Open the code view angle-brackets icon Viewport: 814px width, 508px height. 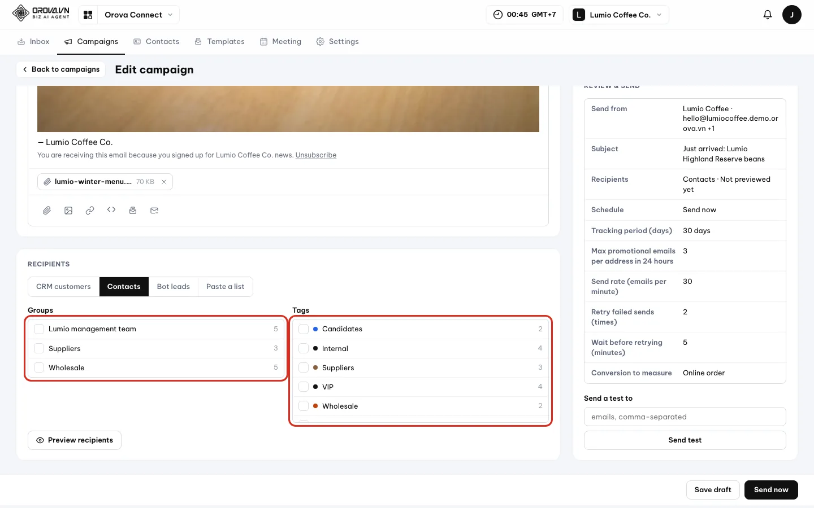pos(111,210)
